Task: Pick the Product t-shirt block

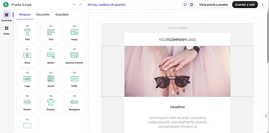Action: coord(51,103)
